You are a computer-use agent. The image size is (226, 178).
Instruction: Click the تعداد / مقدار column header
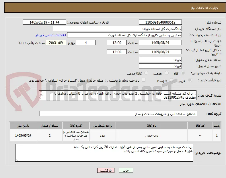pos(50,126)
